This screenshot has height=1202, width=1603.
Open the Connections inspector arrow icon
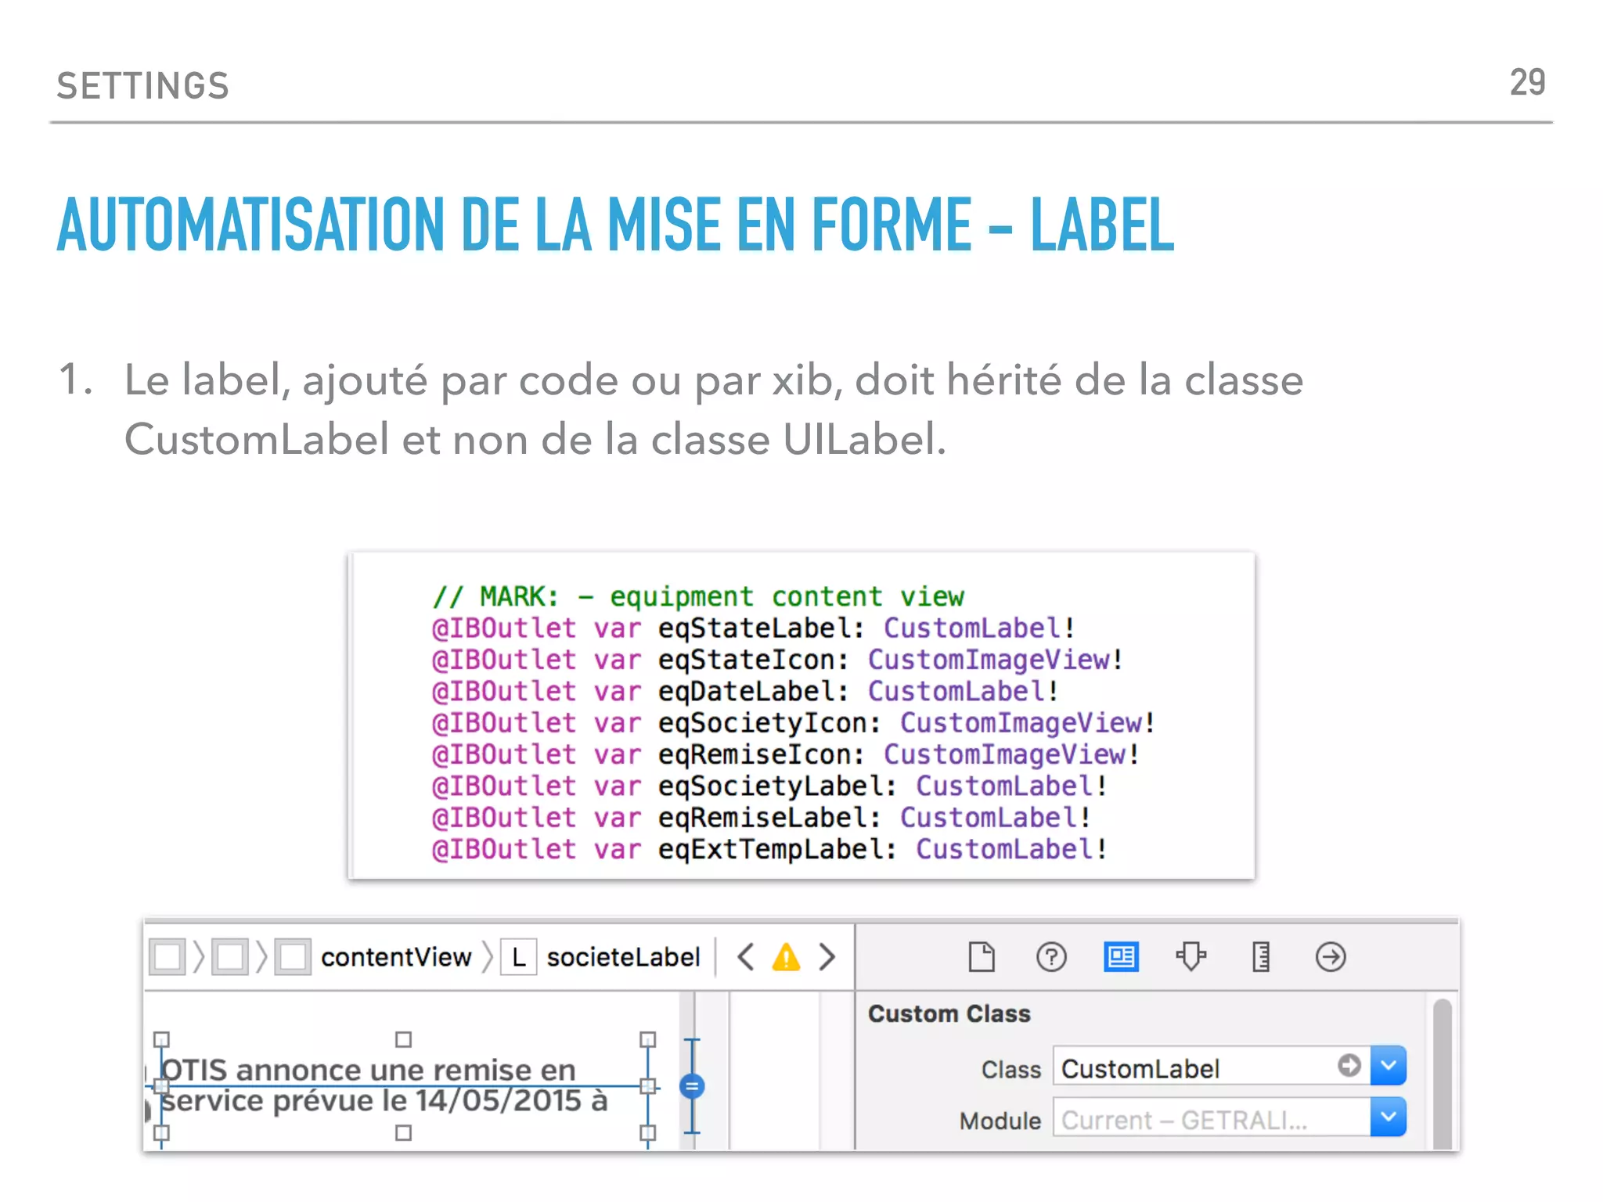click(x=1331, y=956)
